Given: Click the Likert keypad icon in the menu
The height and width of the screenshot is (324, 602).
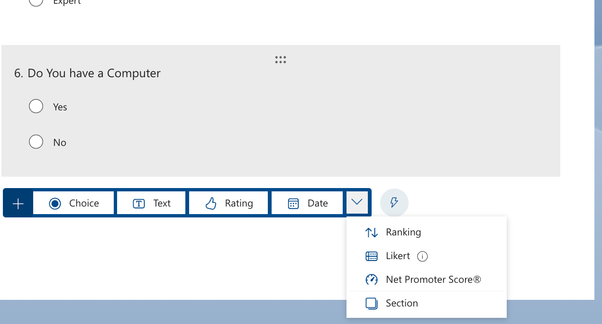Looking at the screenshot, I should tap(371, 256).
